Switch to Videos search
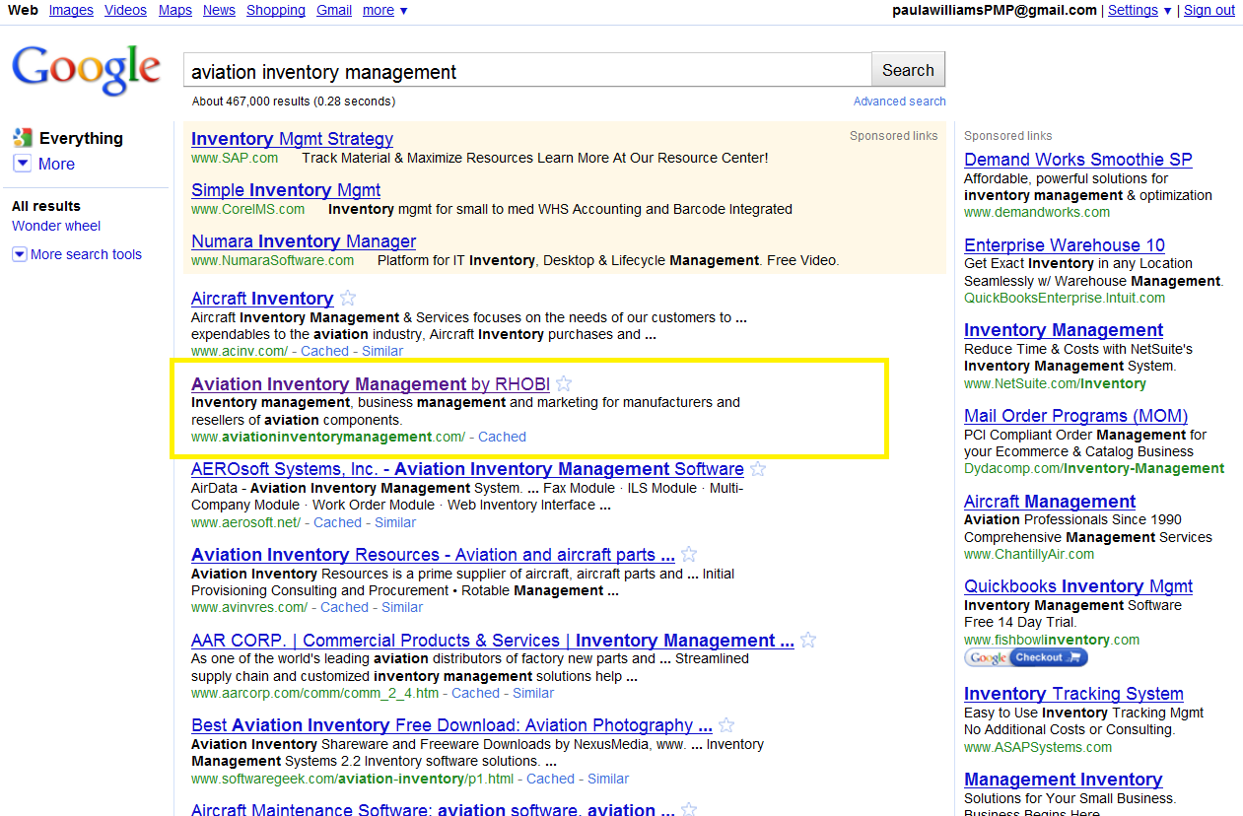This screenshot has width=1243, height=816. (125, 10)
